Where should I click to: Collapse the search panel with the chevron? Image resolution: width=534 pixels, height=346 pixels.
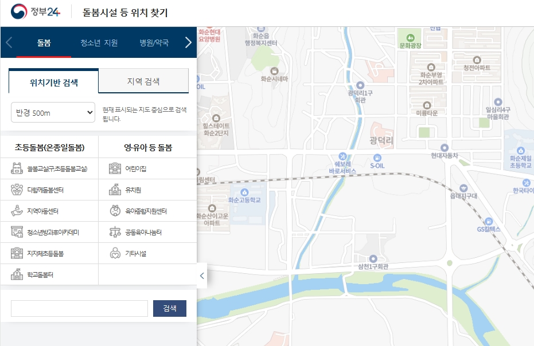click(x=202, y=275)
